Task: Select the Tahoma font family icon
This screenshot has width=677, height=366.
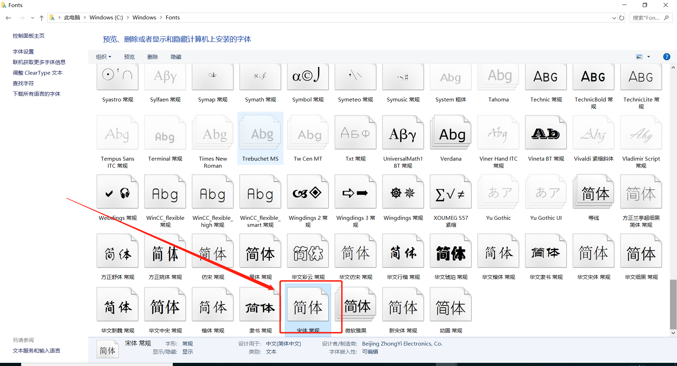Action: 498,77
